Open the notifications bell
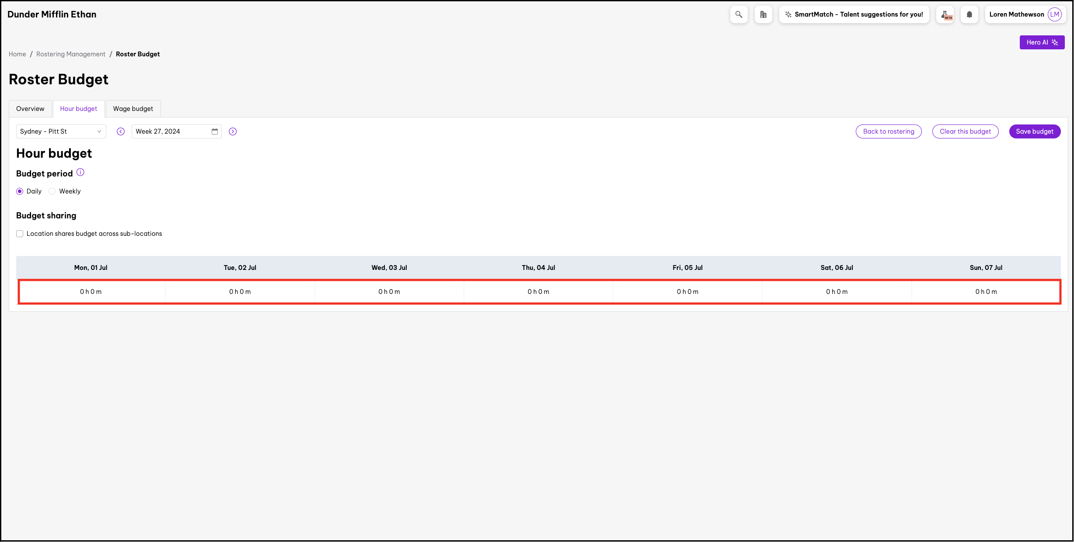Screen dimensions: 1074x542 click(969, 14)
